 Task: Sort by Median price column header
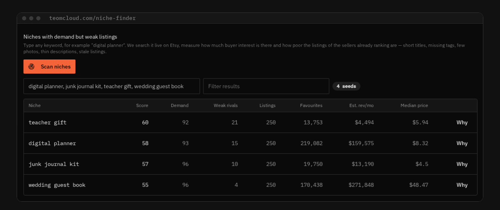414,106
